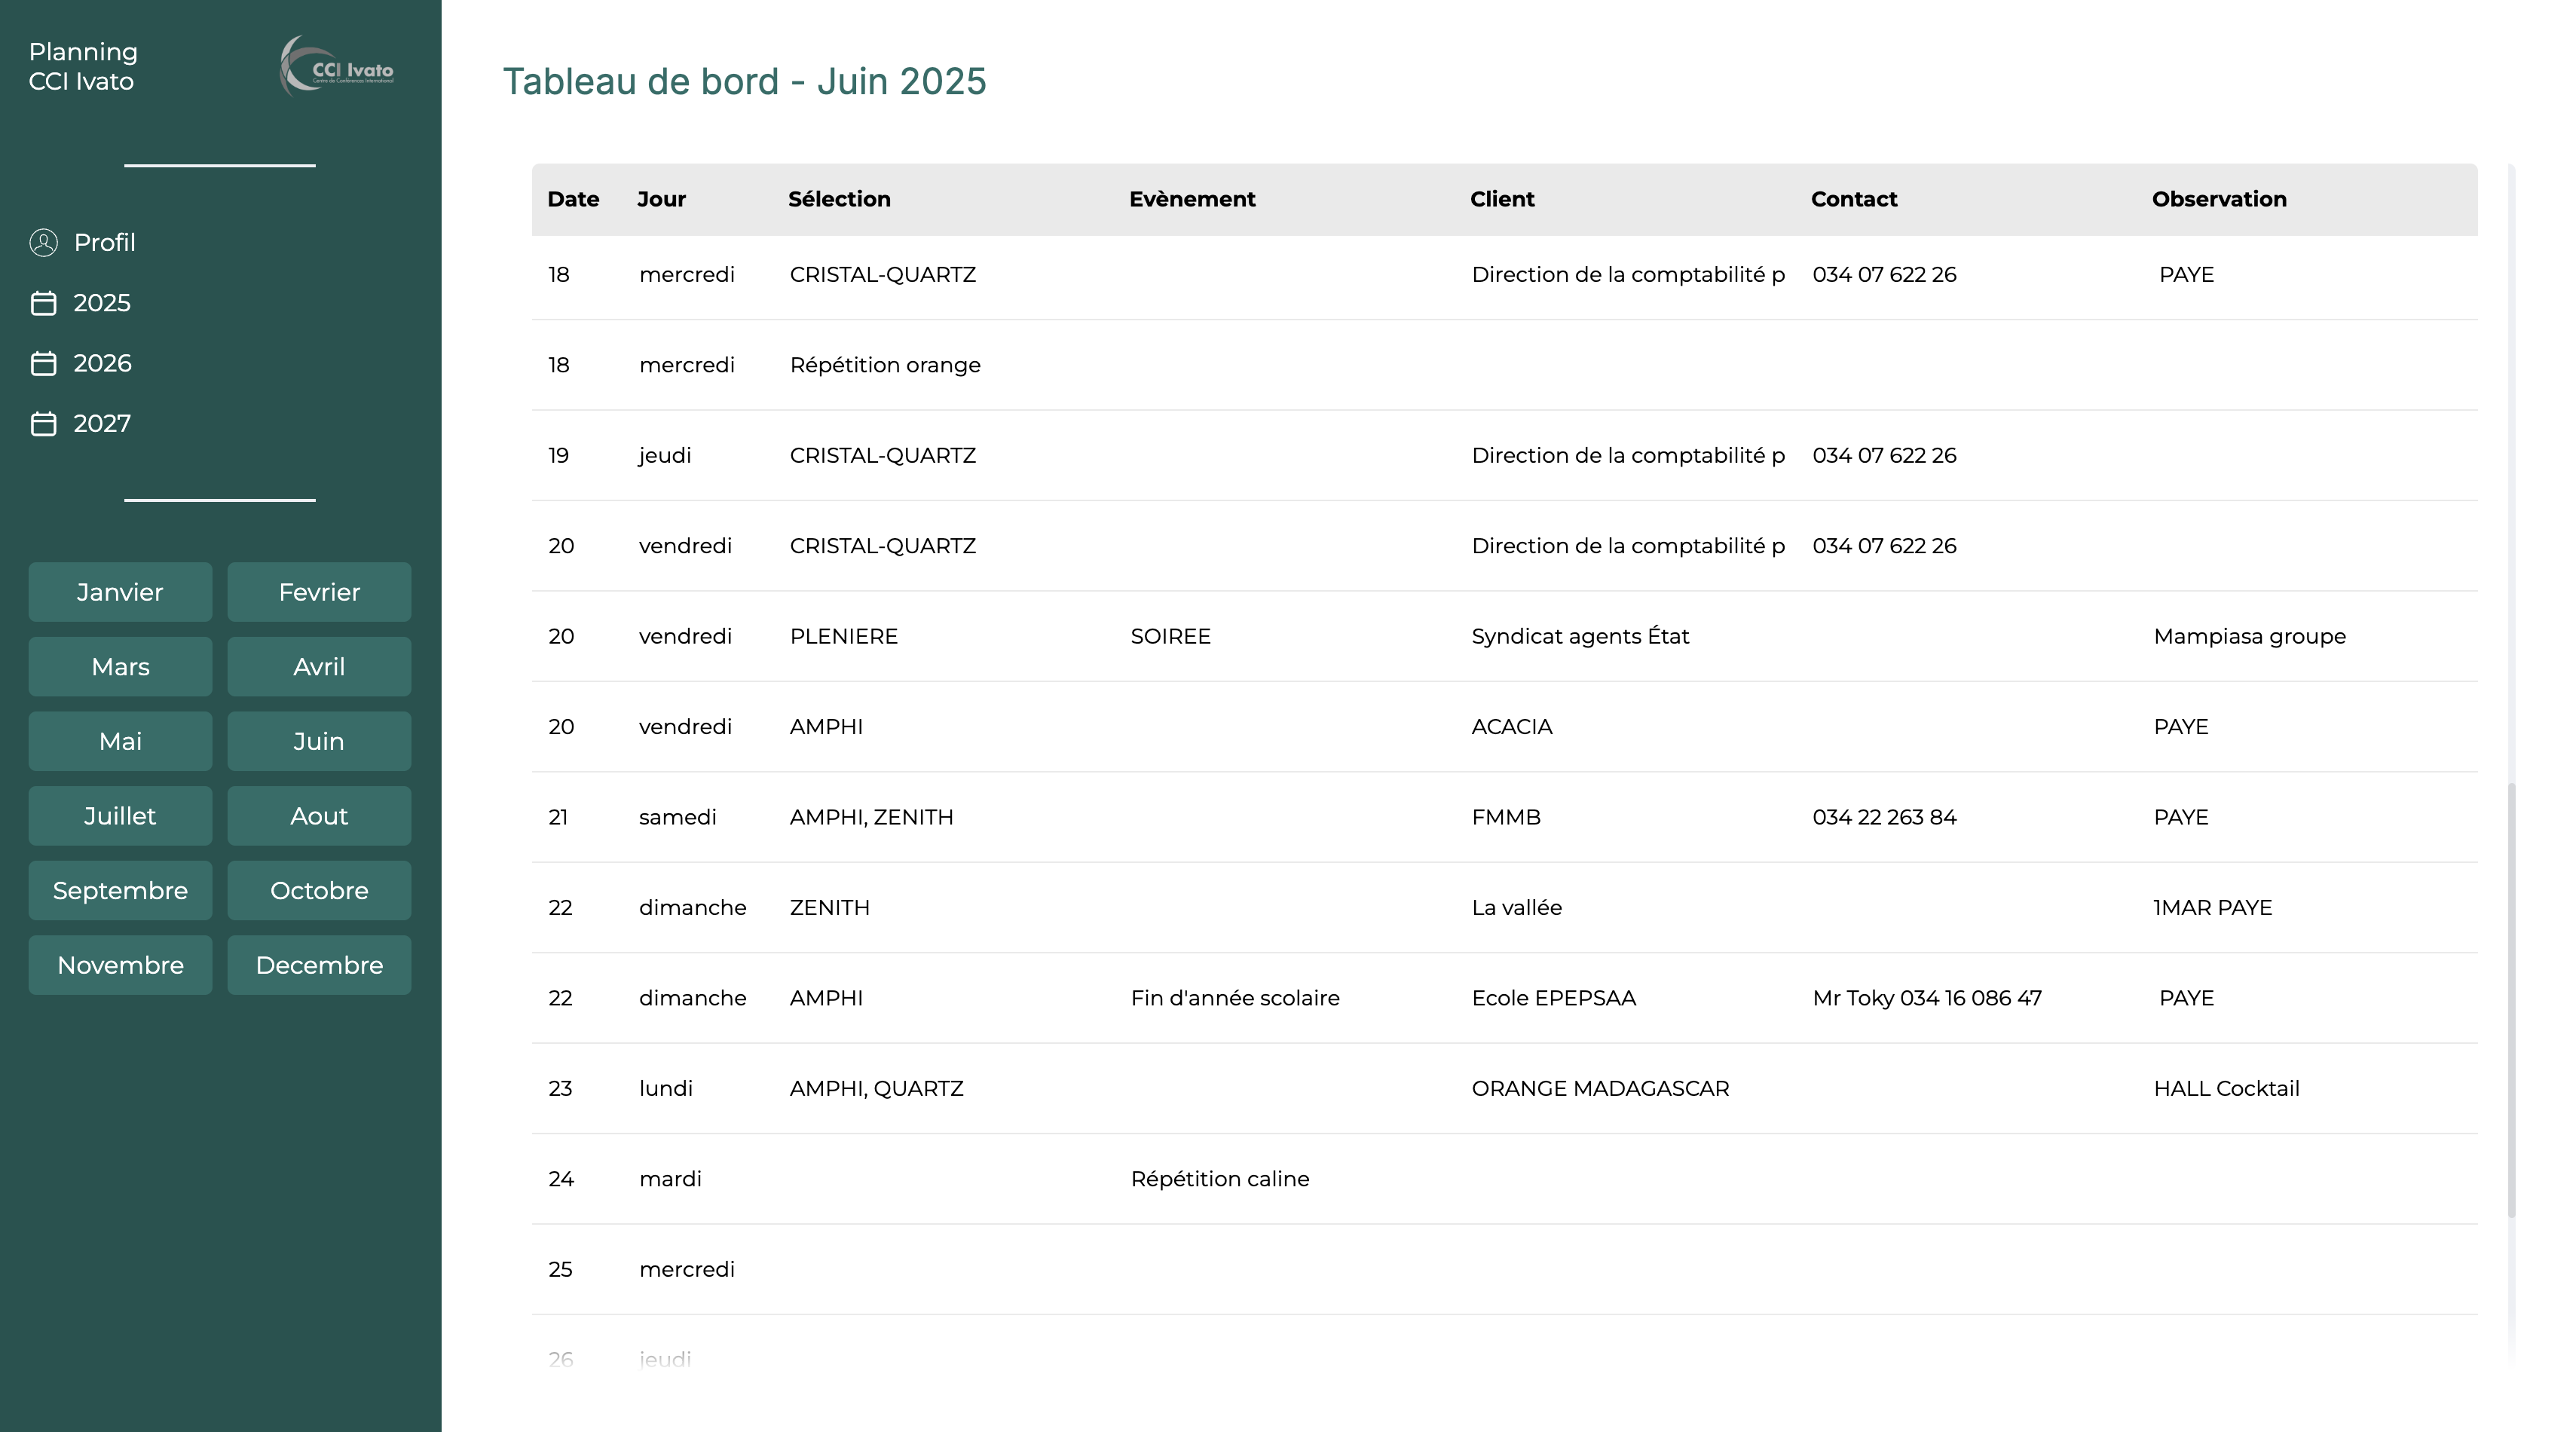Click the calendar icon beside 2026
This screenshot has height=1432, width=2576.
[x=44, y=363]
